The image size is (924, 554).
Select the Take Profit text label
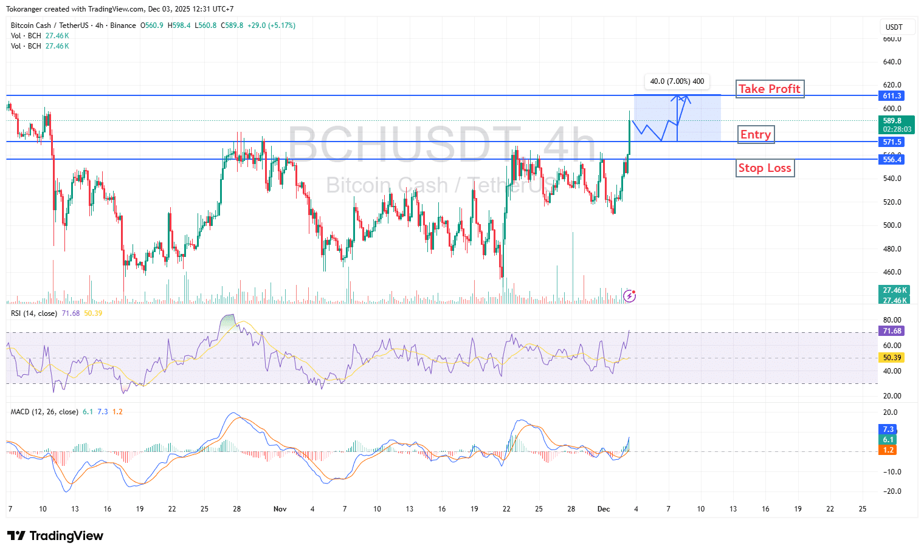769,89
